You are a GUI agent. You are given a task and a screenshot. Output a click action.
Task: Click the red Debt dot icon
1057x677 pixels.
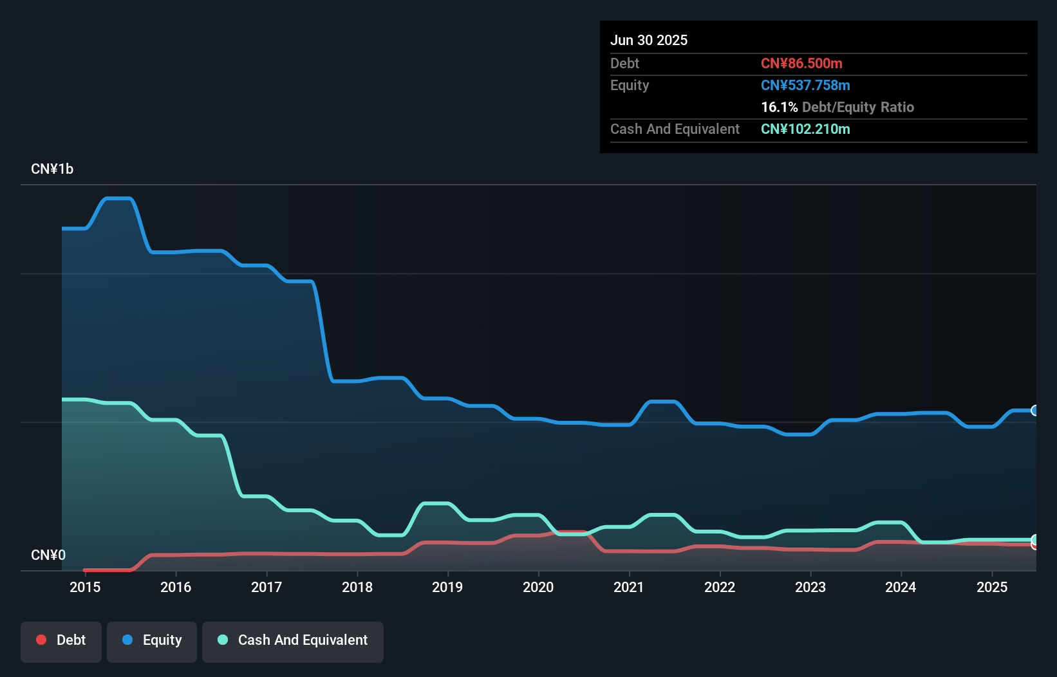tap(41, 640)
